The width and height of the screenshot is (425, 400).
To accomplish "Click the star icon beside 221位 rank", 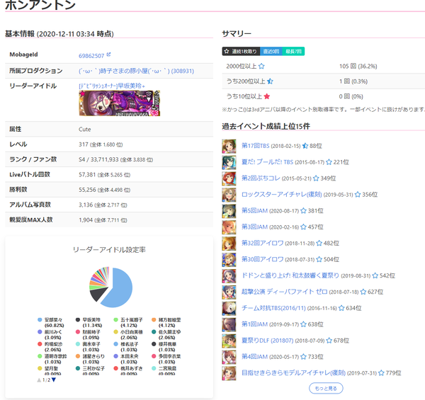I will [329, 162].
